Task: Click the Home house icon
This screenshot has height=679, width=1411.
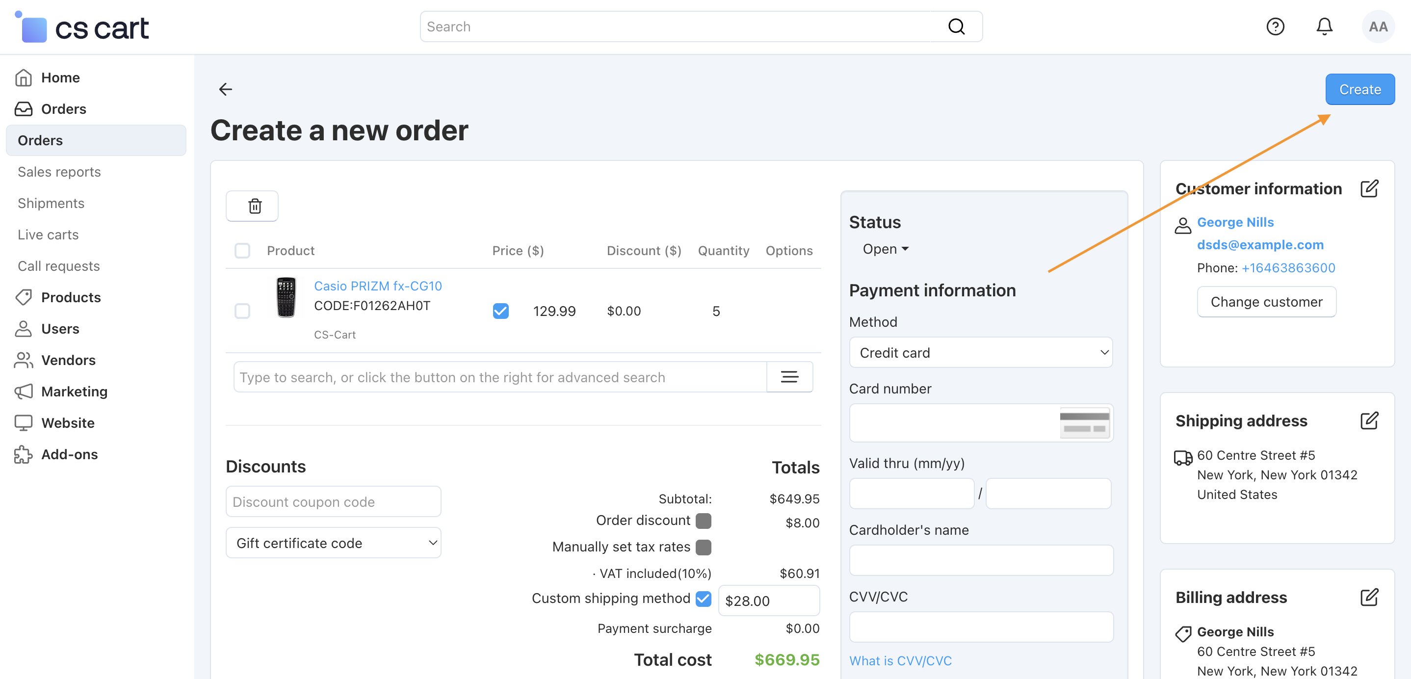Action: tap(23, 78)
